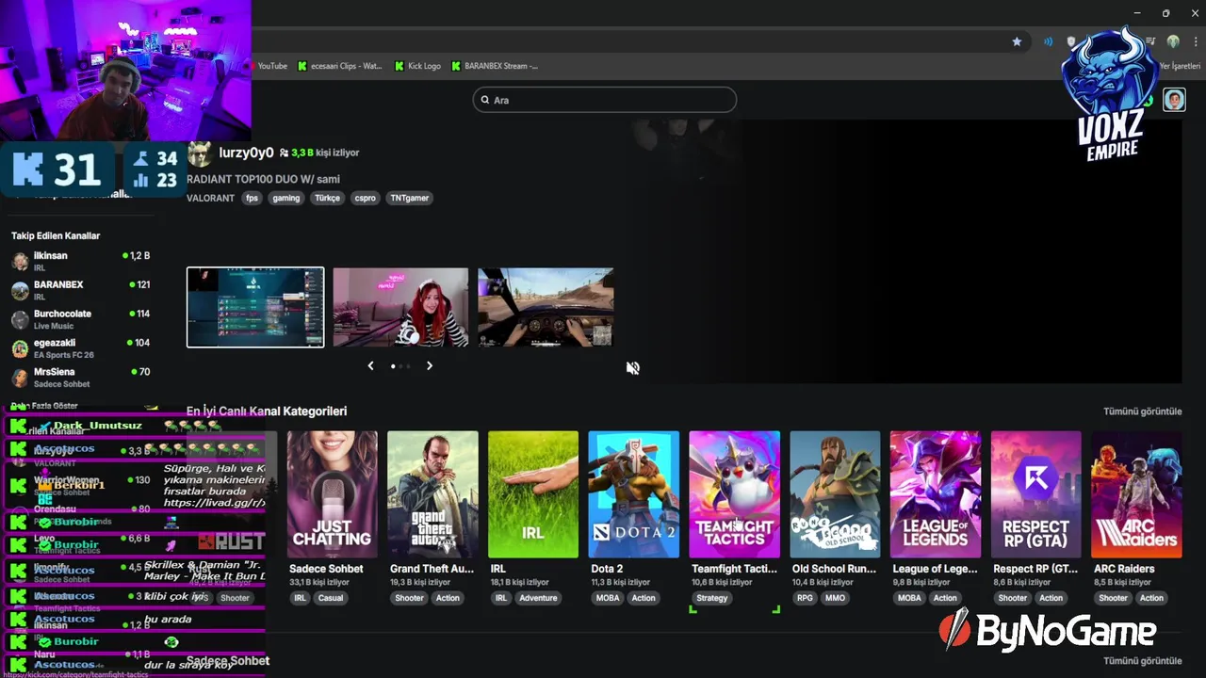Image resolution: width=1206 pixels, height=678 pixels.
Task: Open Dota 2 cover art
Action: tap(634, 494)
